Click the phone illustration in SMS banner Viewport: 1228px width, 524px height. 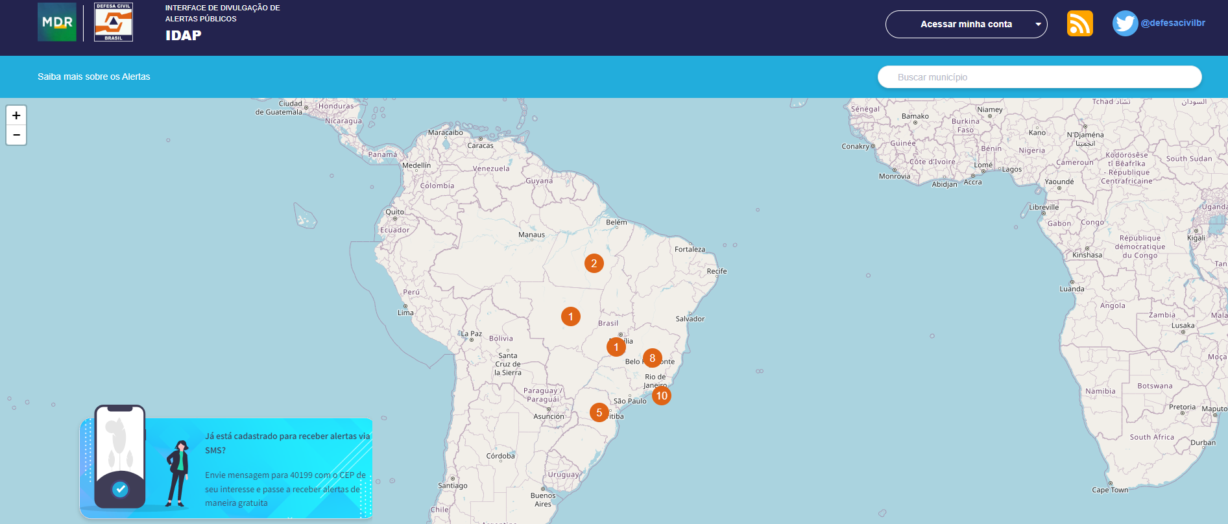click(120, 457)
